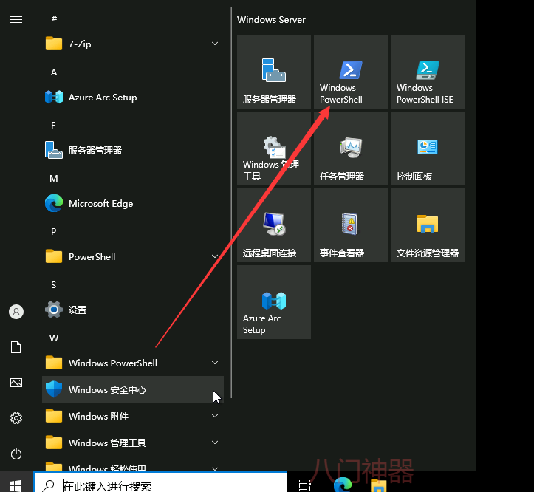Click the # section header
The height and width of the screenshot is (492, 534).
click(54, 18)
